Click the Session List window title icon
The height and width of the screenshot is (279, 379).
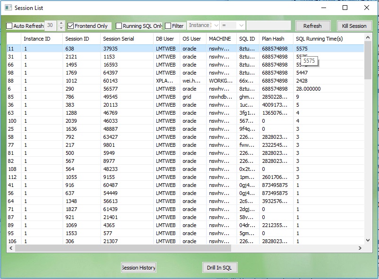tap(8, 8)
